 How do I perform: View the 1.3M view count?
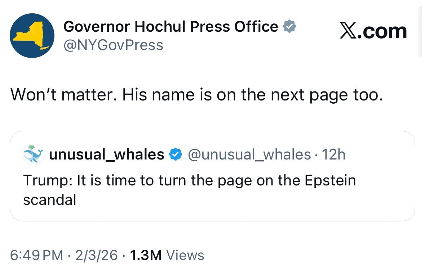pos(146,255)
